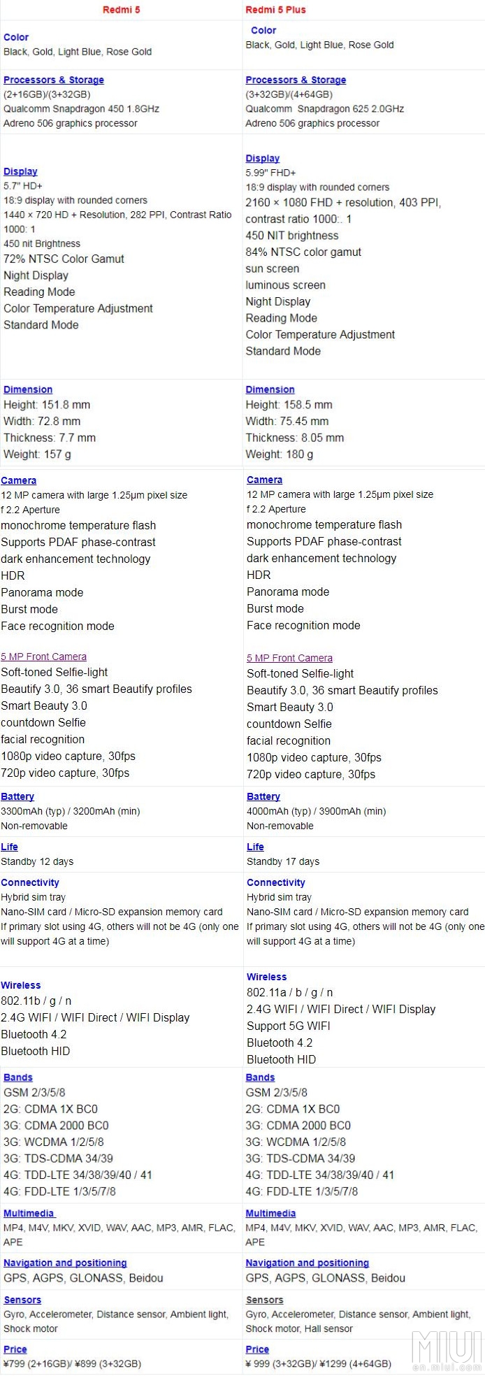Open Redmi 5 Plus '5 MP Front Camera' link

(x=289, y=658)
